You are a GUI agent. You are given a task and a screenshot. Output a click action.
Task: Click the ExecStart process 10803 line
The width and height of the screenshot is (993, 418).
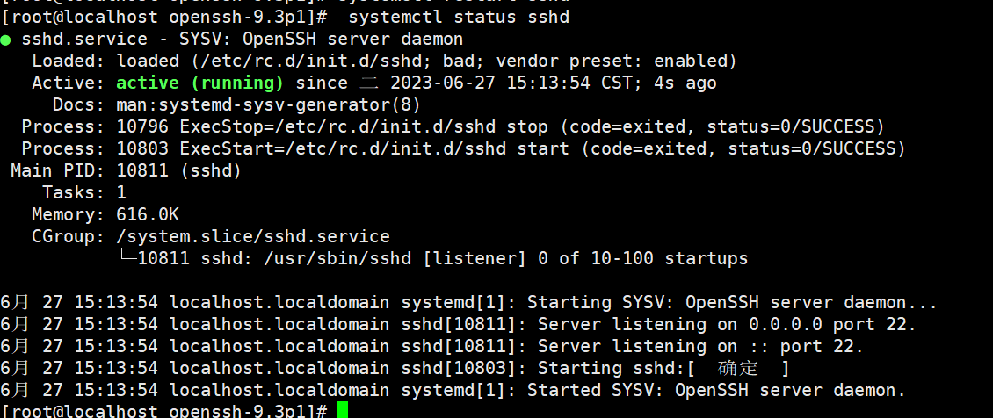coord(463,148)
